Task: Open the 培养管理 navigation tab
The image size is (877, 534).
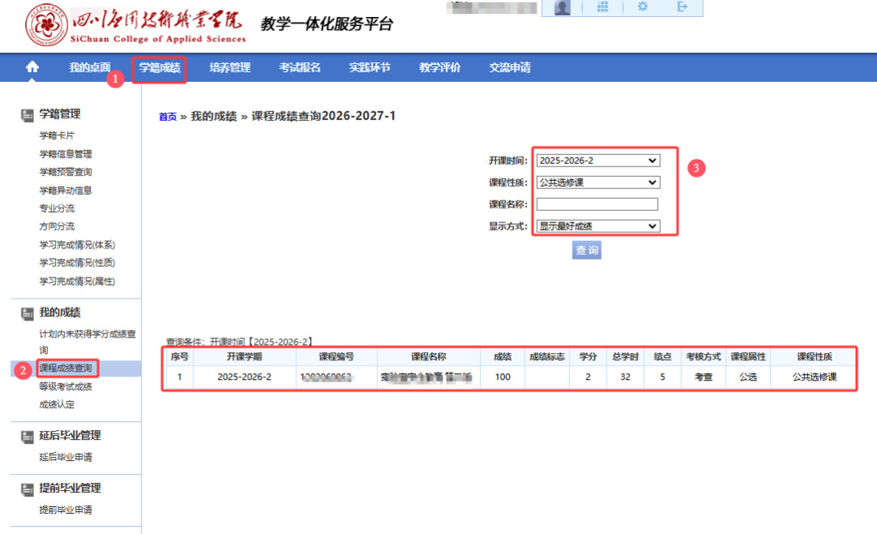Action: tap(230, 67)
